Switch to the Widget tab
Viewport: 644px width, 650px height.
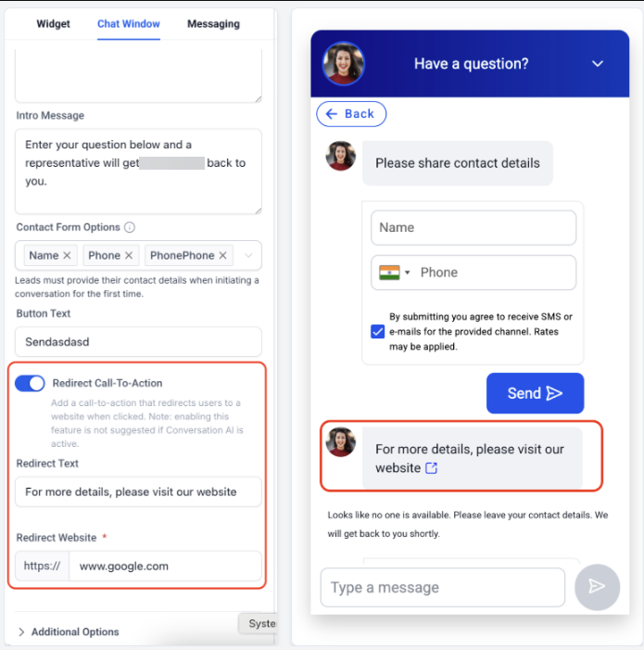pyautogui.click(x=53, y=24)
